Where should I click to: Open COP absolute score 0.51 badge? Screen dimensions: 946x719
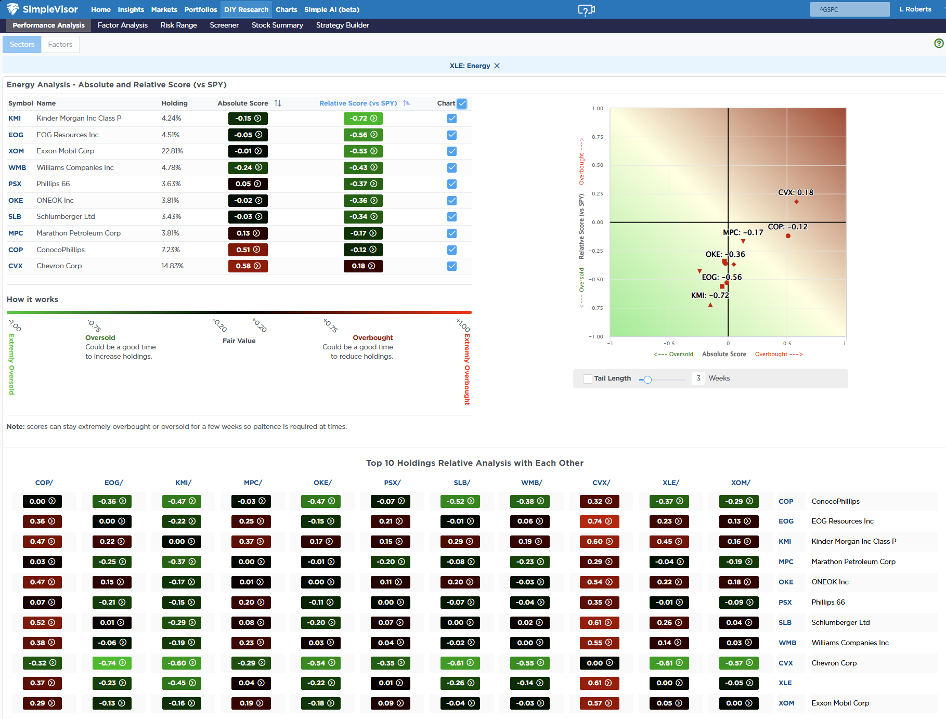[x=248, y=250]
